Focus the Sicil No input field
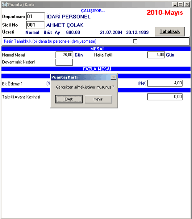Image resolution: width=192 pixels, height=219 pixels. tap(35, 25)
